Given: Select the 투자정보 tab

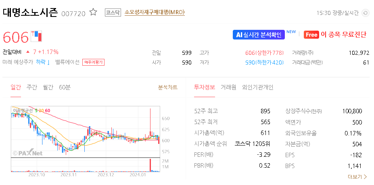Looking at the screenshot, I should pyautogui.click(x=205, y=87).
